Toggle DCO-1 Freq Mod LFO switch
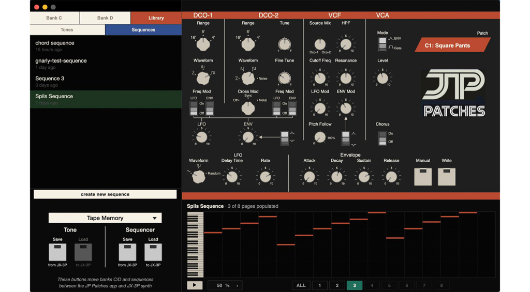 pyautogui.click(x=194, y=109)
